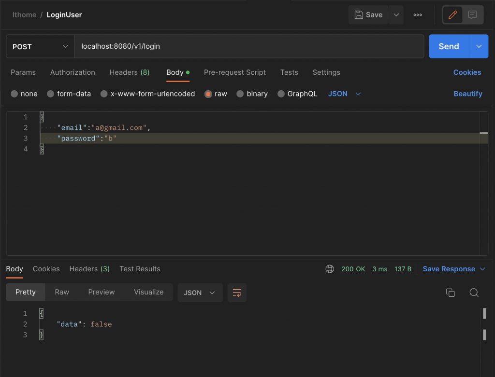Open the POST method dropdown
Image resolution: width=495 pixels, height=377 pixels.
[40, 46]
